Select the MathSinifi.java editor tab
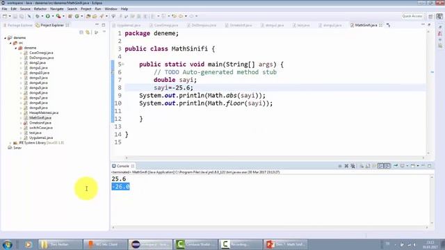The width and height of the screenshot is (445, 250). [366, 25]
